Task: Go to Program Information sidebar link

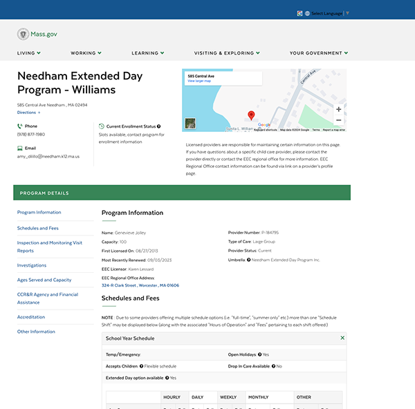Action: pyautogui.click(x=39, y=212)
